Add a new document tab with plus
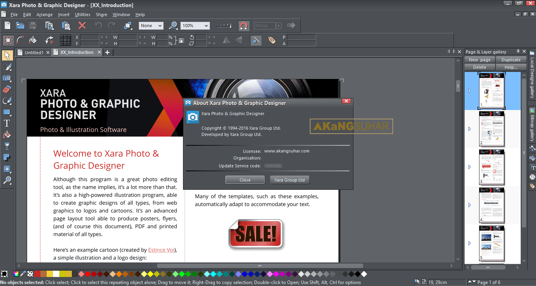This screenshot has width=536, height=286. point(108,52)
